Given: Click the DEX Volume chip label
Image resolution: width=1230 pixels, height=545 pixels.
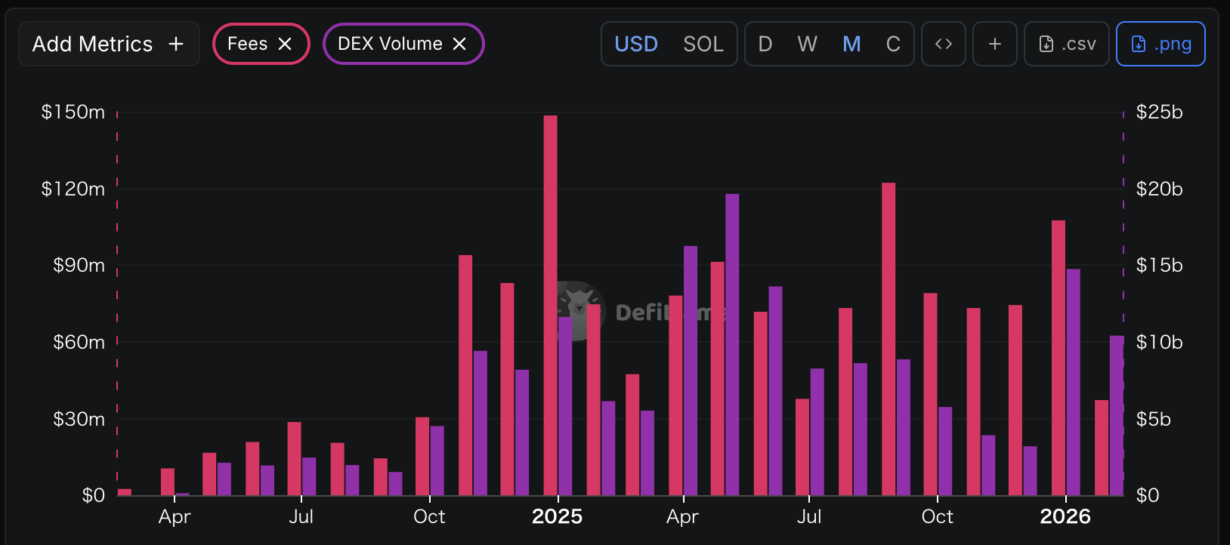Looking at the screenshot, I should [x=390, y=44].
